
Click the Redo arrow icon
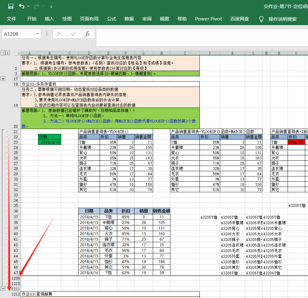click(x=36, y=6)
